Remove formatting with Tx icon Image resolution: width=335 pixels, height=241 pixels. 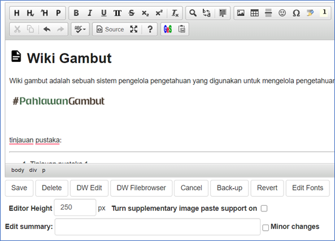click(175, 13)
